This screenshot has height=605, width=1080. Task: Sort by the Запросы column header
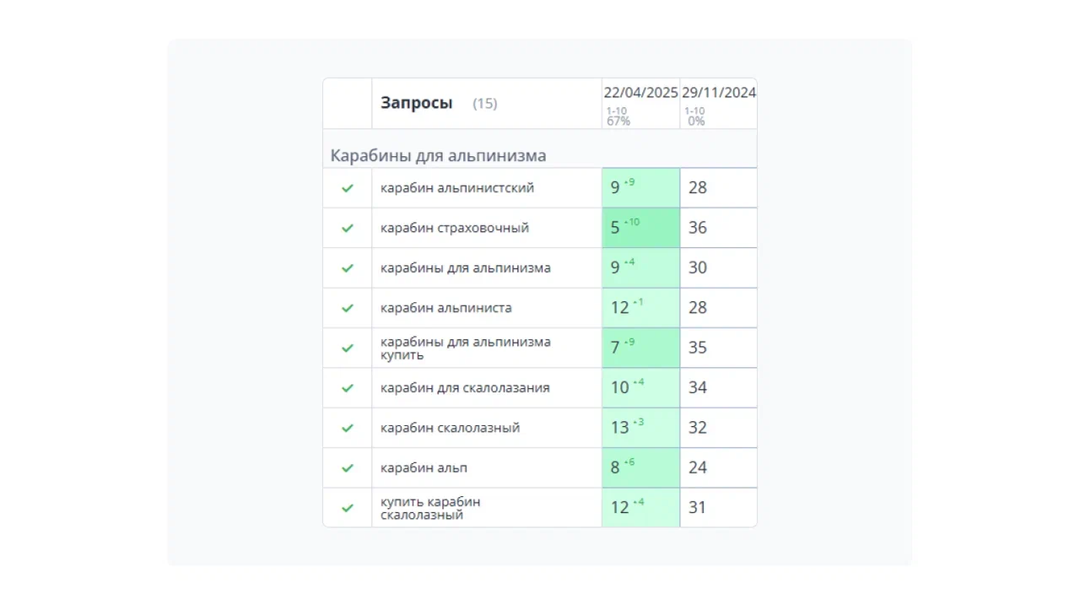pyautogui.click(x=416, y=103)
